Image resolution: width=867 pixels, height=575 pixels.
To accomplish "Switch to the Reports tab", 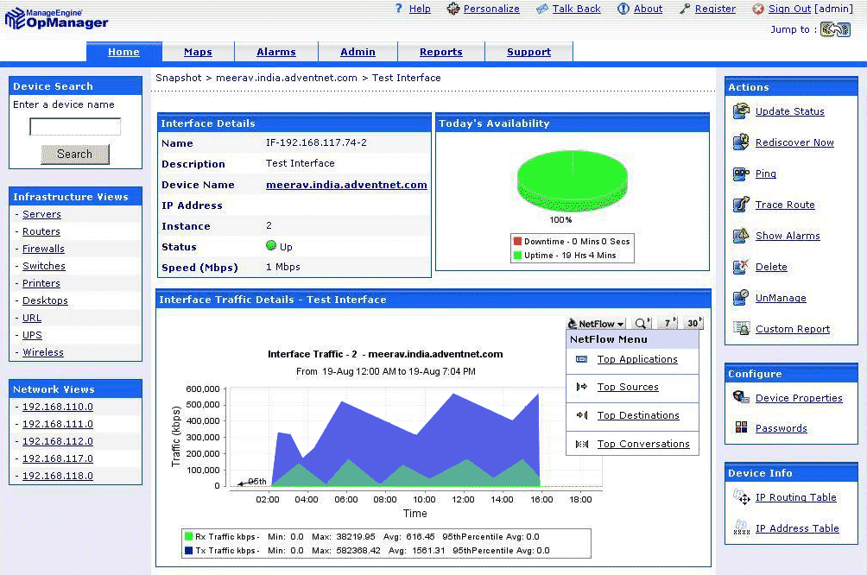I will [440, 52].
